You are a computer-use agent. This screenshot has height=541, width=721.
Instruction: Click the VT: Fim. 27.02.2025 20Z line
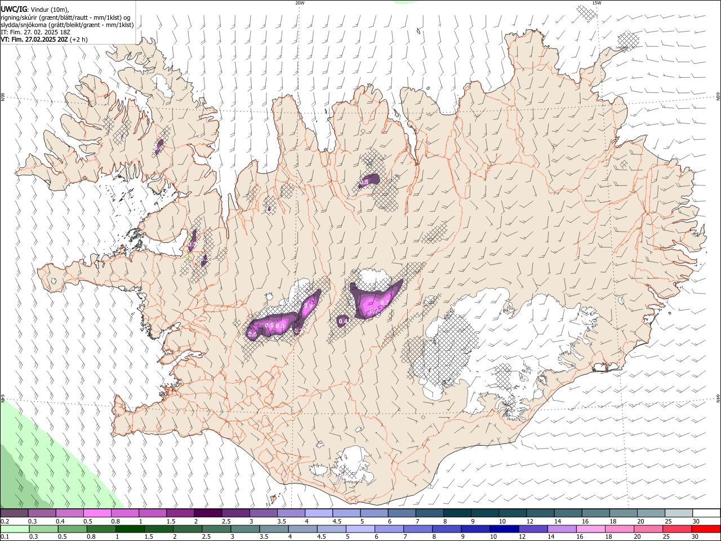coord(34,39)
